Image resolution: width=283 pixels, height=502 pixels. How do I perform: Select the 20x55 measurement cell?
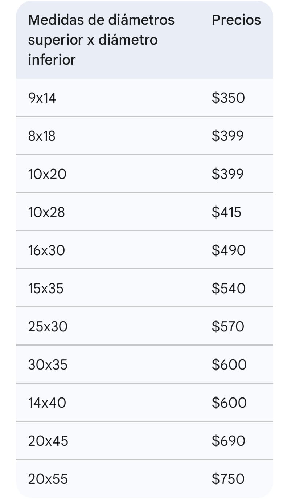[x=48, y=479]
